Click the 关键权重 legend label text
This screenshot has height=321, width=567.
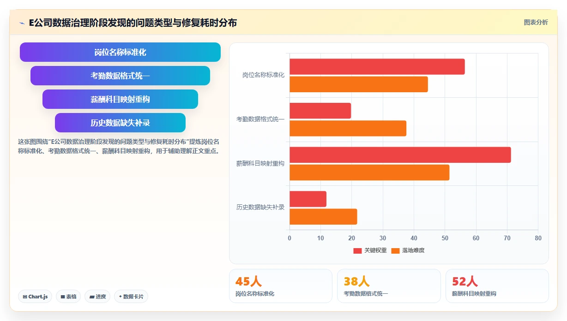point(375,250)
